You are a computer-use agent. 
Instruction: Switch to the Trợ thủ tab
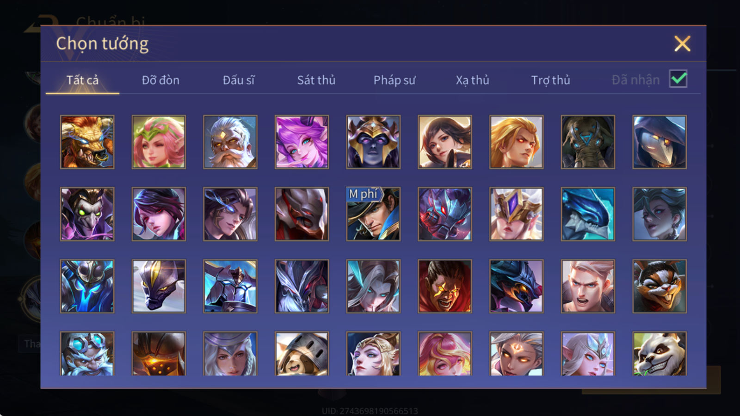click(x=550, y=80)
